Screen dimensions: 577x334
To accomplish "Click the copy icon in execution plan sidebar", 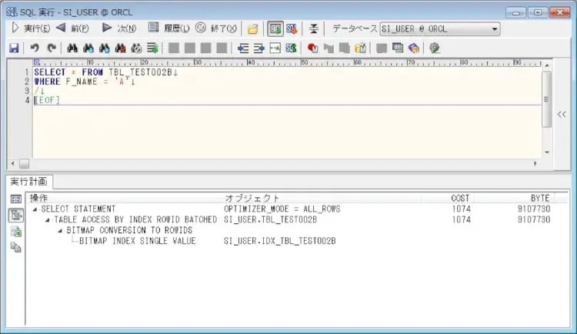I will [15, 247].
